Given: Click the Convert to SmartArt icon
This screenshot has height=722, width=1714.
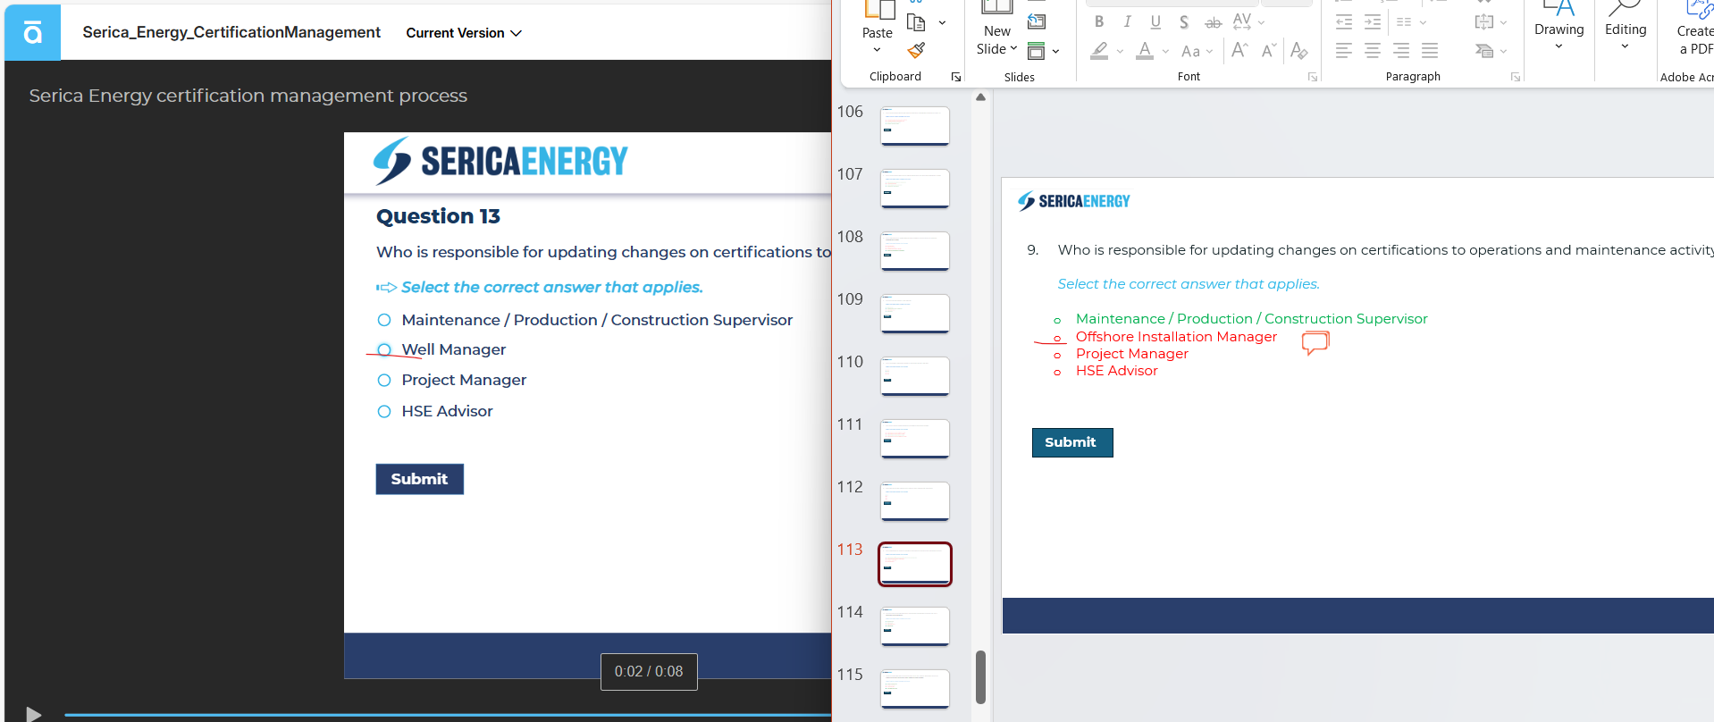Looking at the screenshot, I should [1484, 51].
